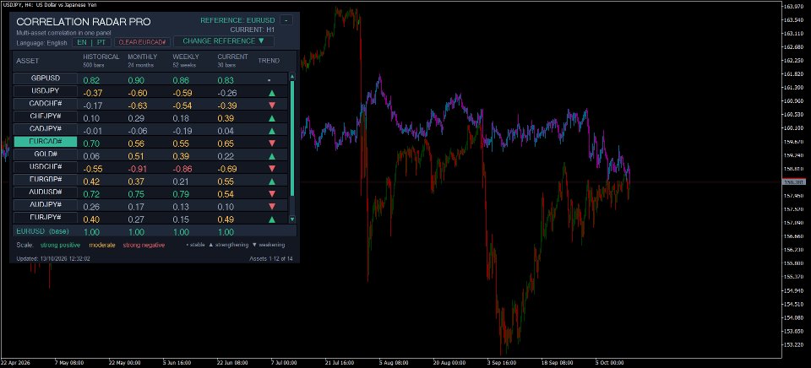Select the EURJPY# asset button
The image size is (811, 368).
[46, 218]
